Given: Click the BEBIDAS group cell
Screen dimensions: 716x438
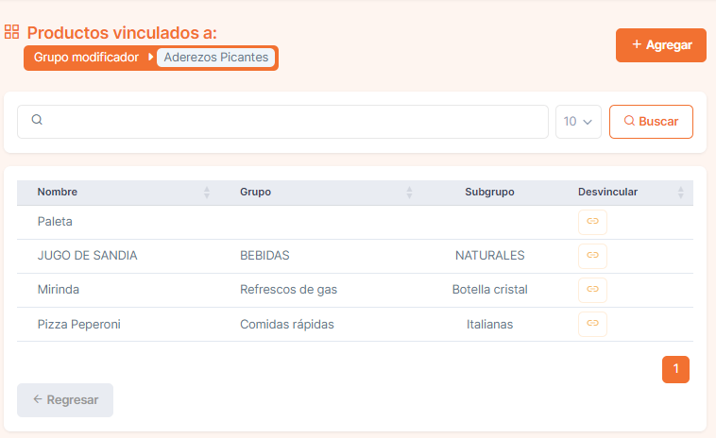Looking at the screenshot, I should (x=264, y=256).
